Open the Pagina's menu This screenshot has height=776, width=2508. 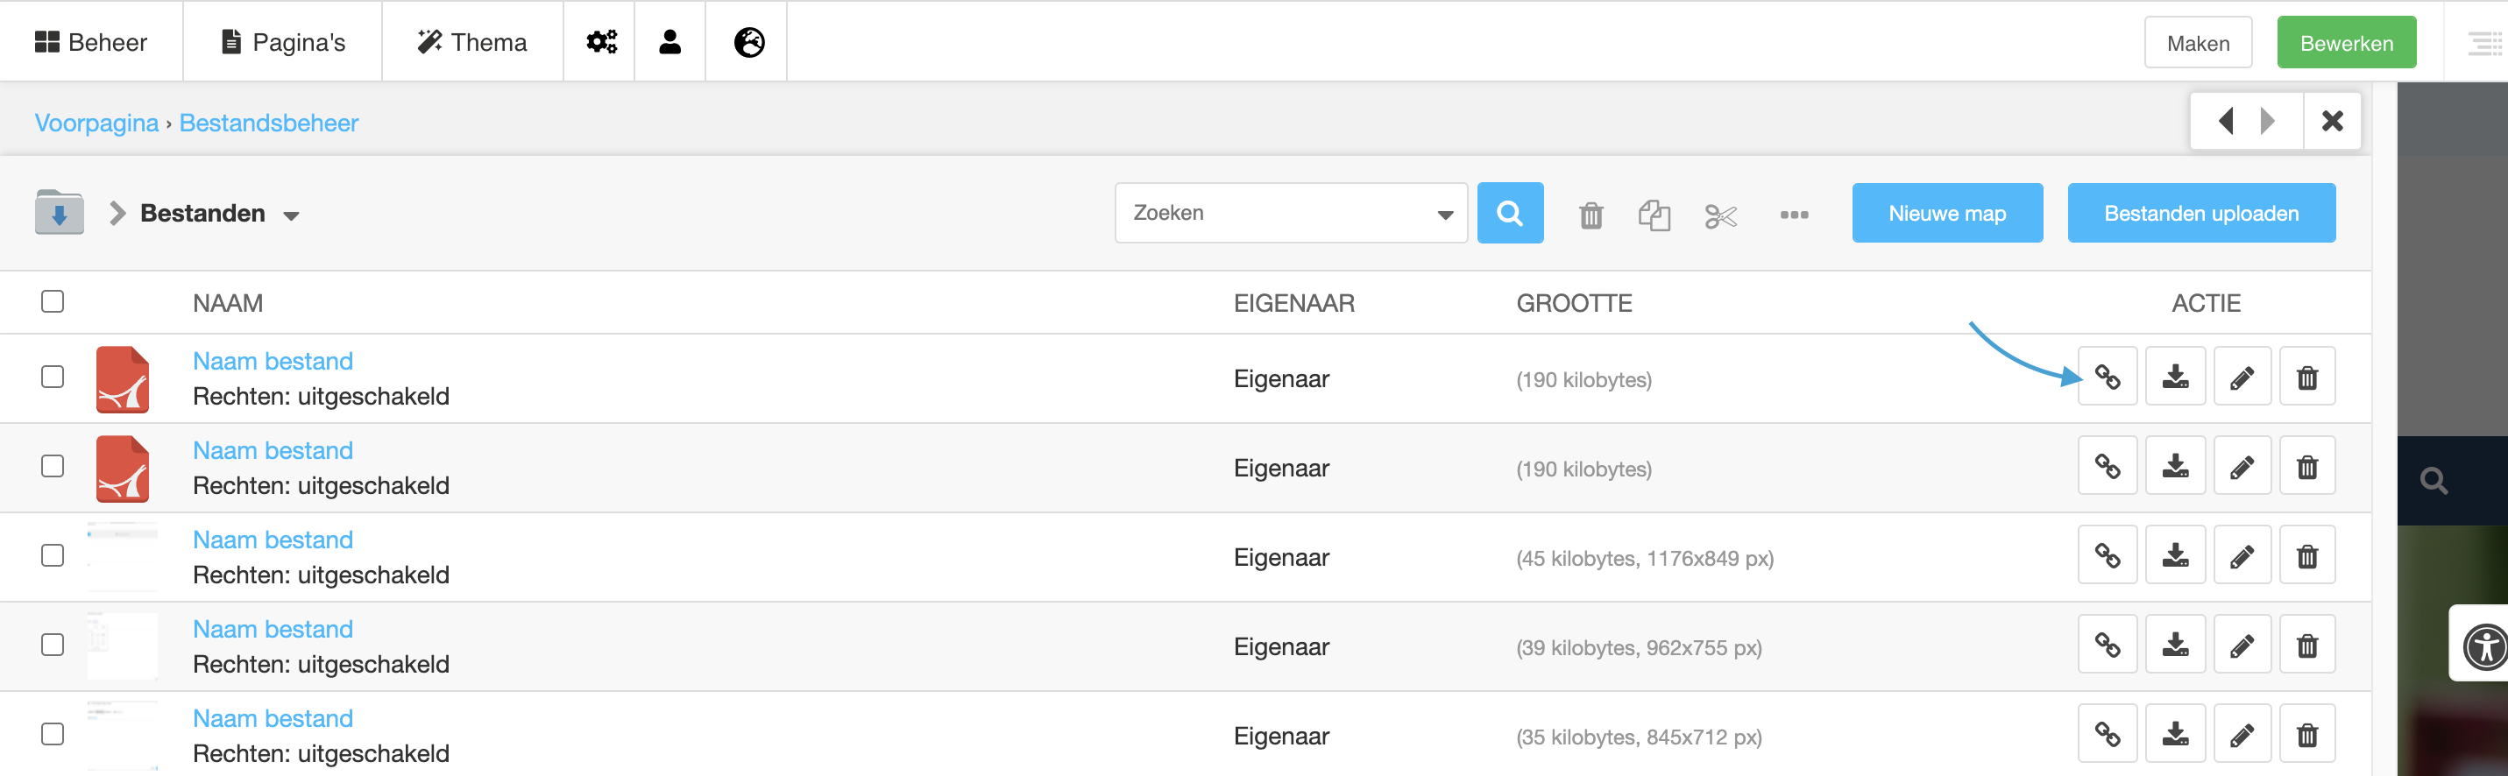pos(281,41)
